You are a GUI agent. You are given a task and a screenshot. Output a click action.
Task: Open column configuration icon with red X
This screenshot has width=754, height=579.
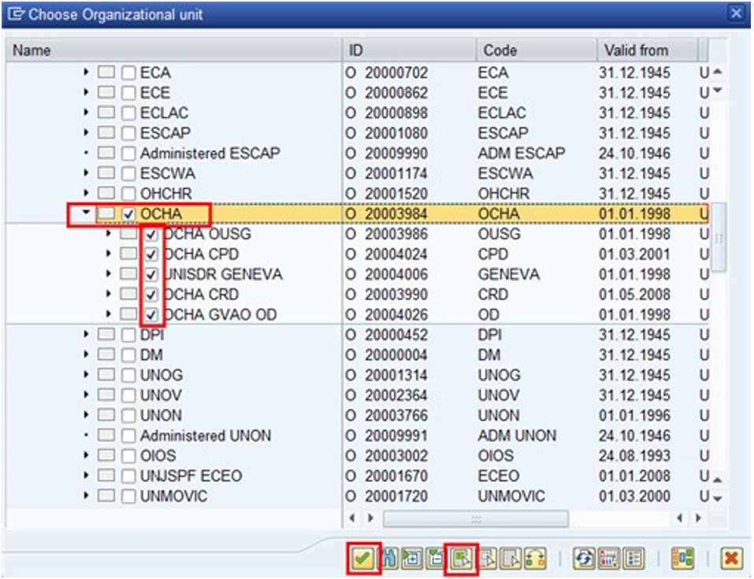coord(608,559)
